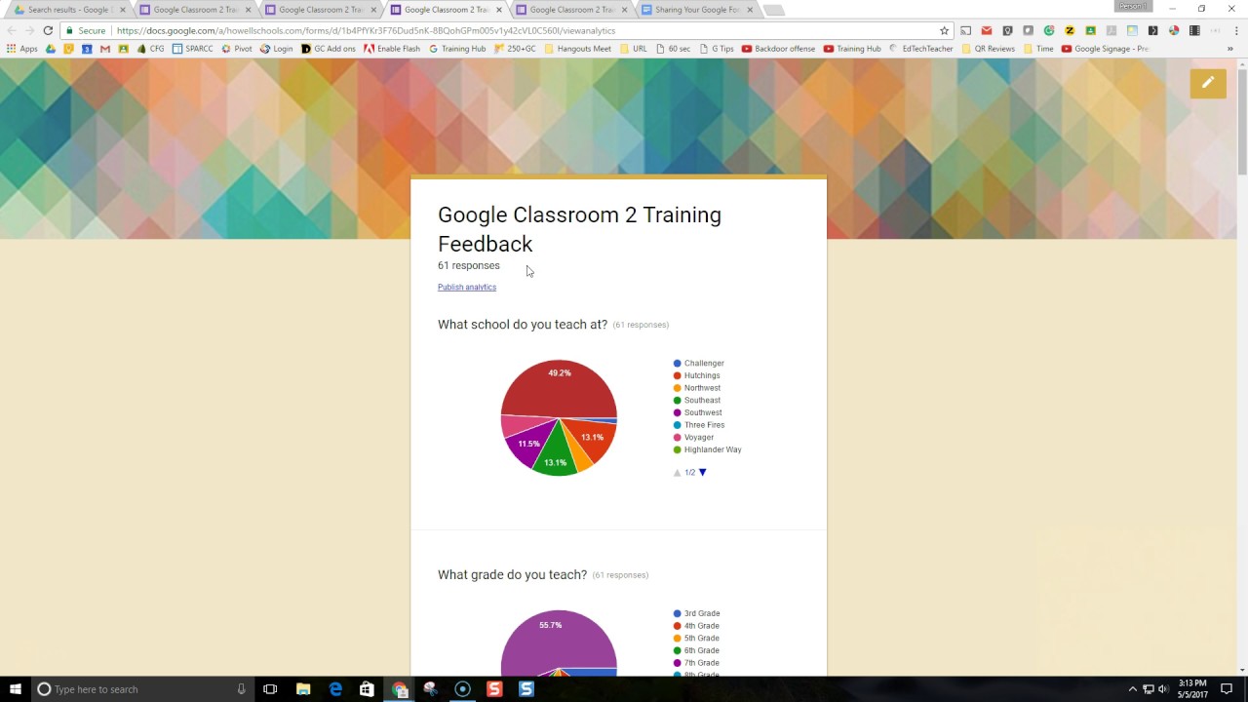This screenshot has height=702, width=1248.
Task: Open the taskbar clock showing 3:13 PM
Action: 1193,689
